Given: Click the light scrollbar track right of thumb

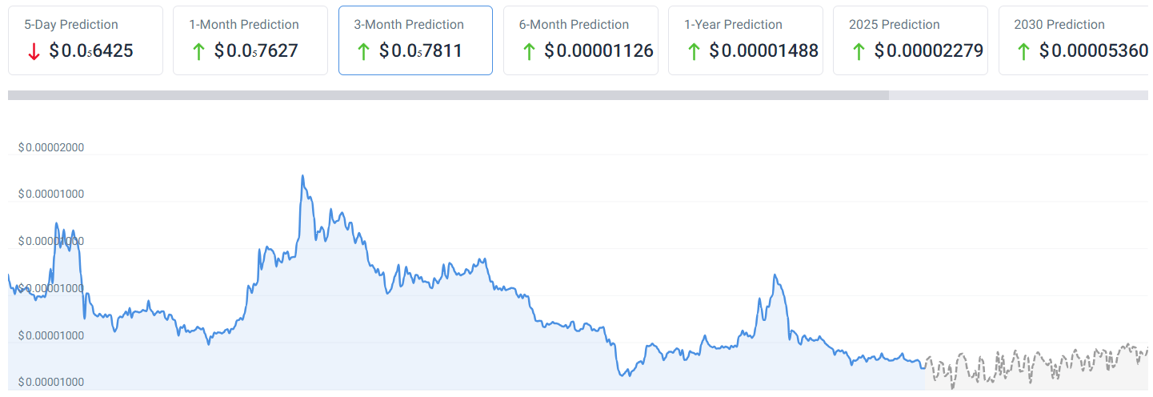Looking at the screenshot, I should click(x=1019, y=95).
